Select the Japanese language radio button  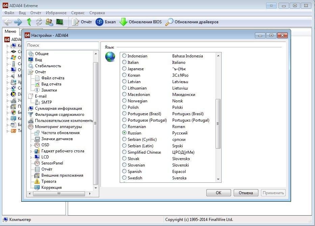[124, 69]
